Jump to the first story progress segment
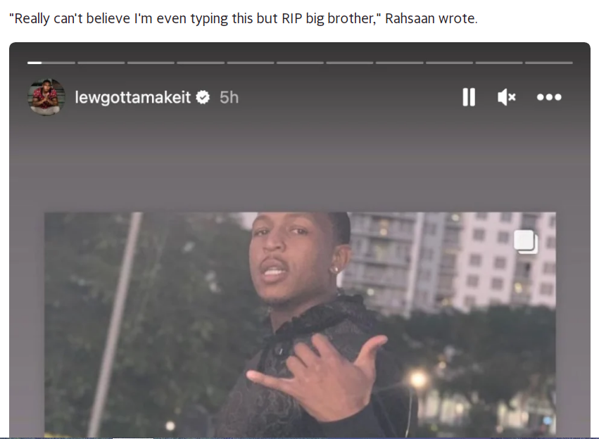The image size is (599, 439). (51, 63)
